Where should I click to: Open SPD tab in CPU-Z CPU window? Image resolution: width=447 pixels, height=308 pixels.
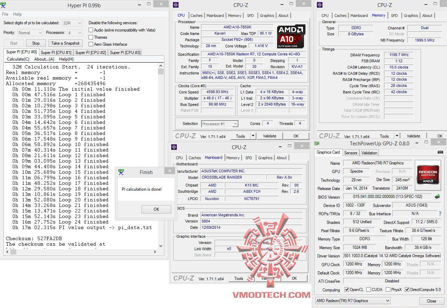coord(250,16)
